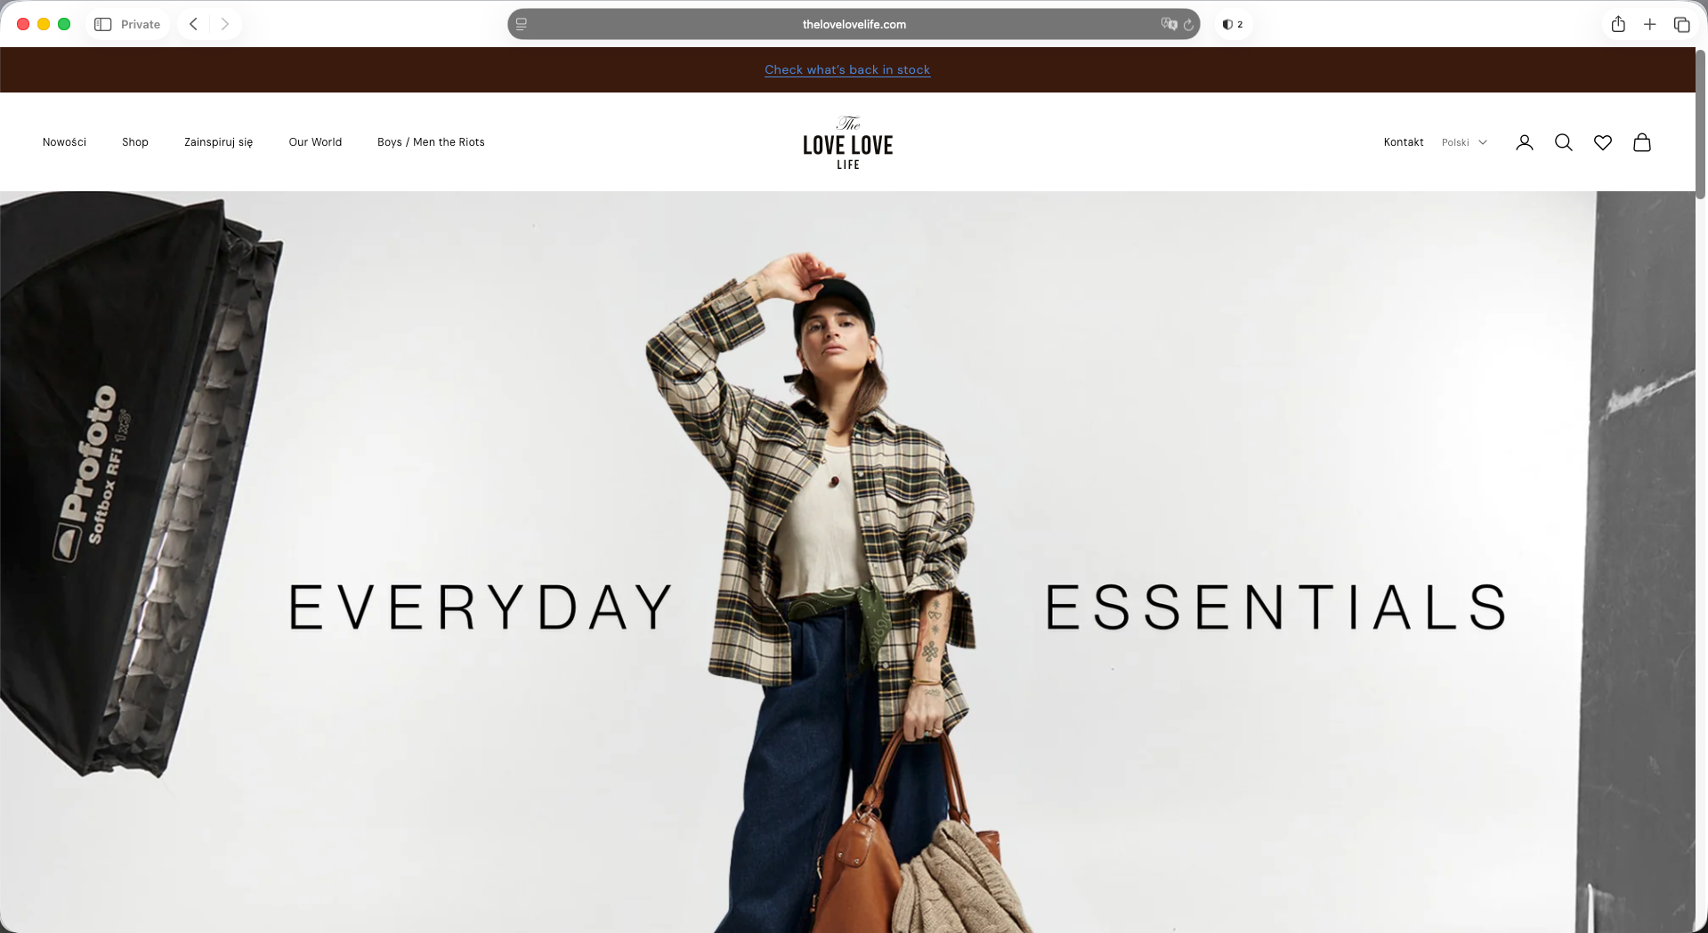Reload page icon in address bar
The image size is (1708, 933).
coord(1188,24)
